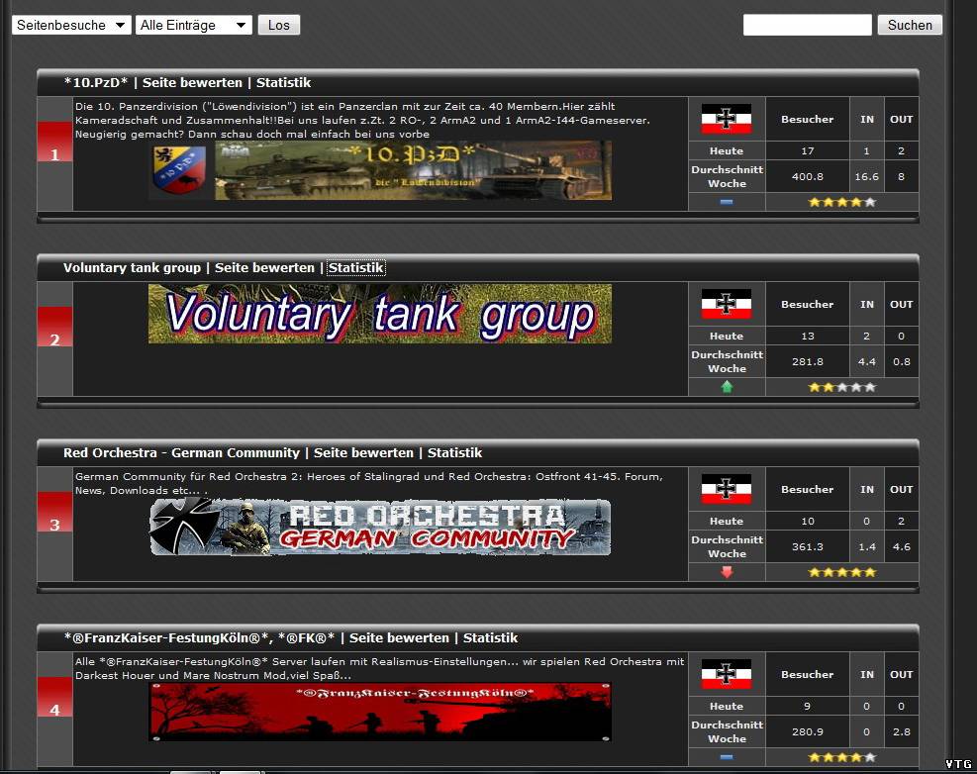Click the Los button
Viewport: 977px width, 774px height.
(x=278, y=25)
